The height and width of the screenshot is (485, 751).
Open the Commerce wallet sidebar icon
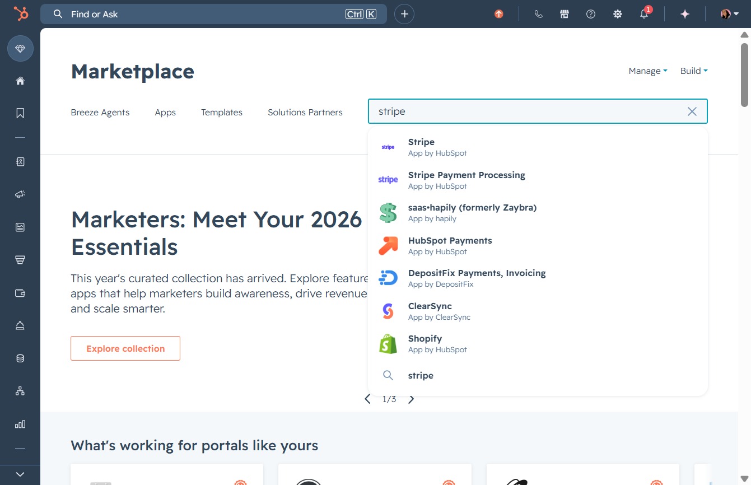tap(20, 293)
